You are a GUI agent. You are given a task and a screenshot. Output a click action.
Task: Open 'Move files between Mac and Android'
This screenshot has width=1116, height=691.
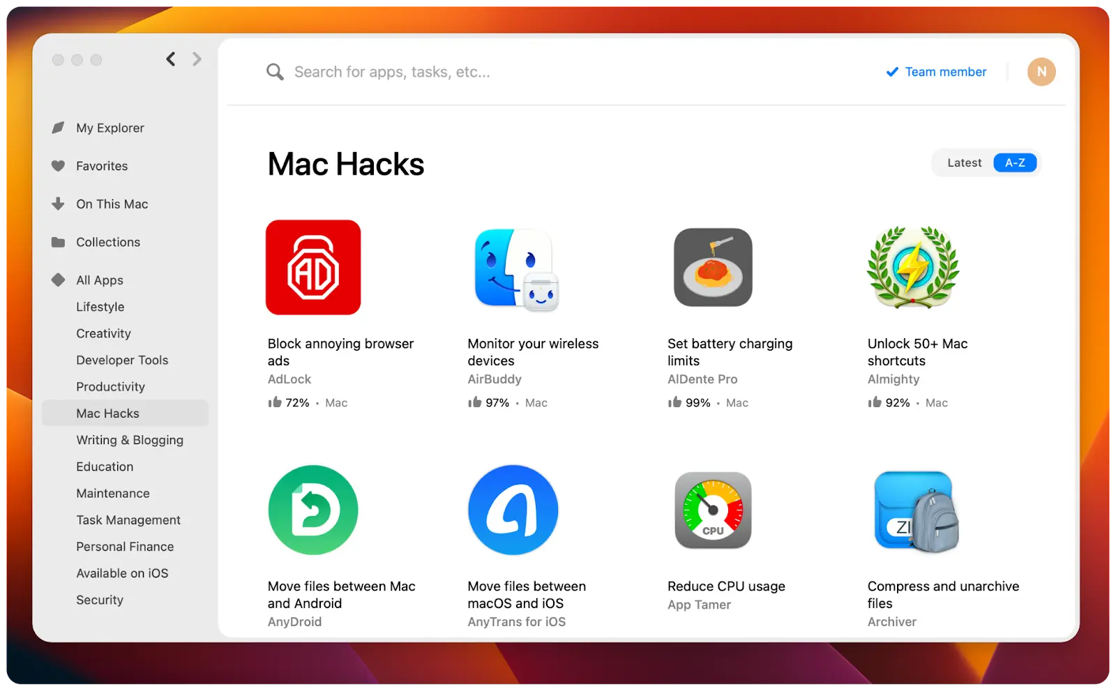pos(341,595)
